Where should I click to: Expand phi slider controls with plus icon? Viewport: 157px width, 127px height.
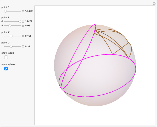click(x=23, y=26)
